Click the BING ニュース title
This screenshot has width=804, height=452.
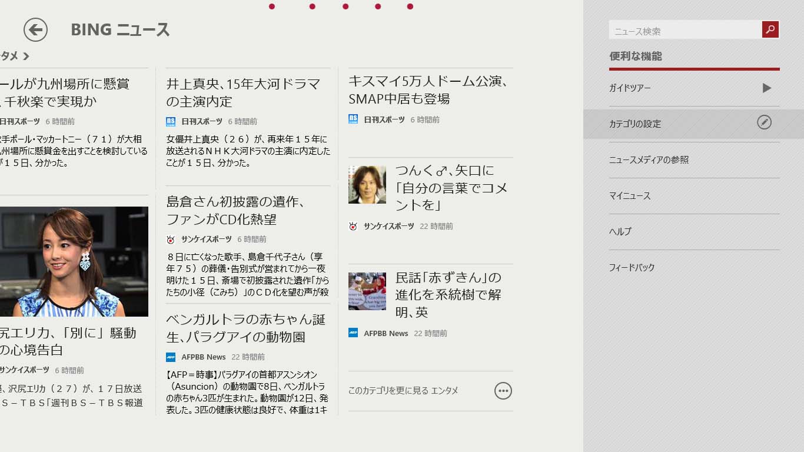[120, 29]
